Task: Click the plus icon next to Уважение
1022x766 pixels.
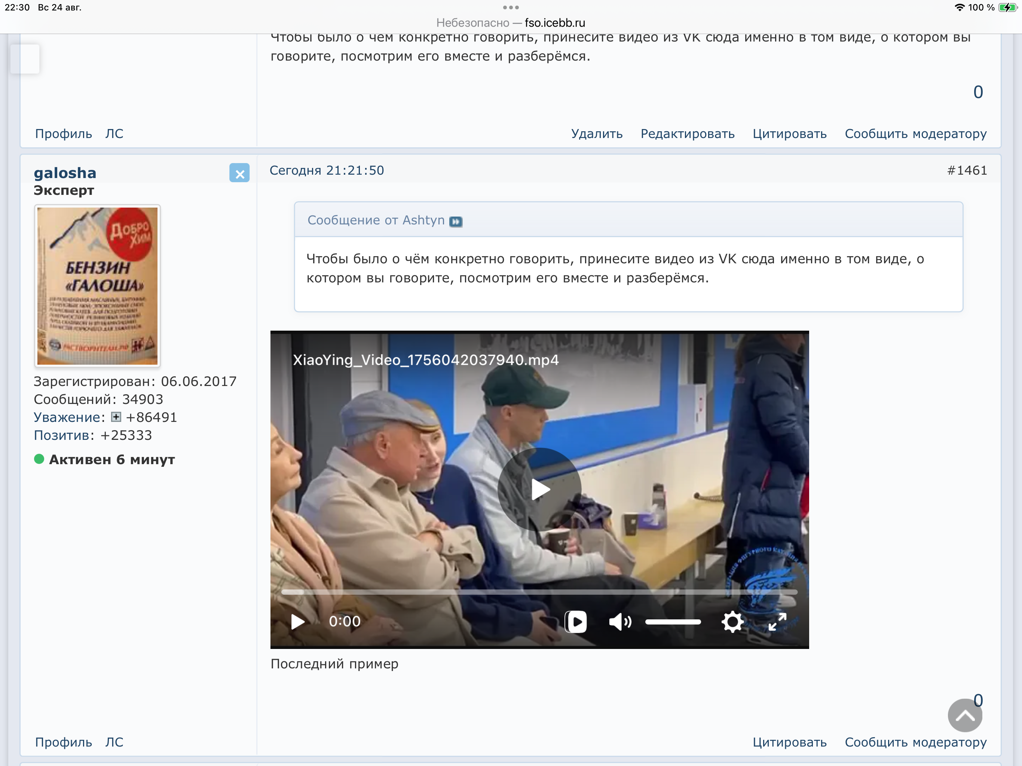Action: pos(116,417)
